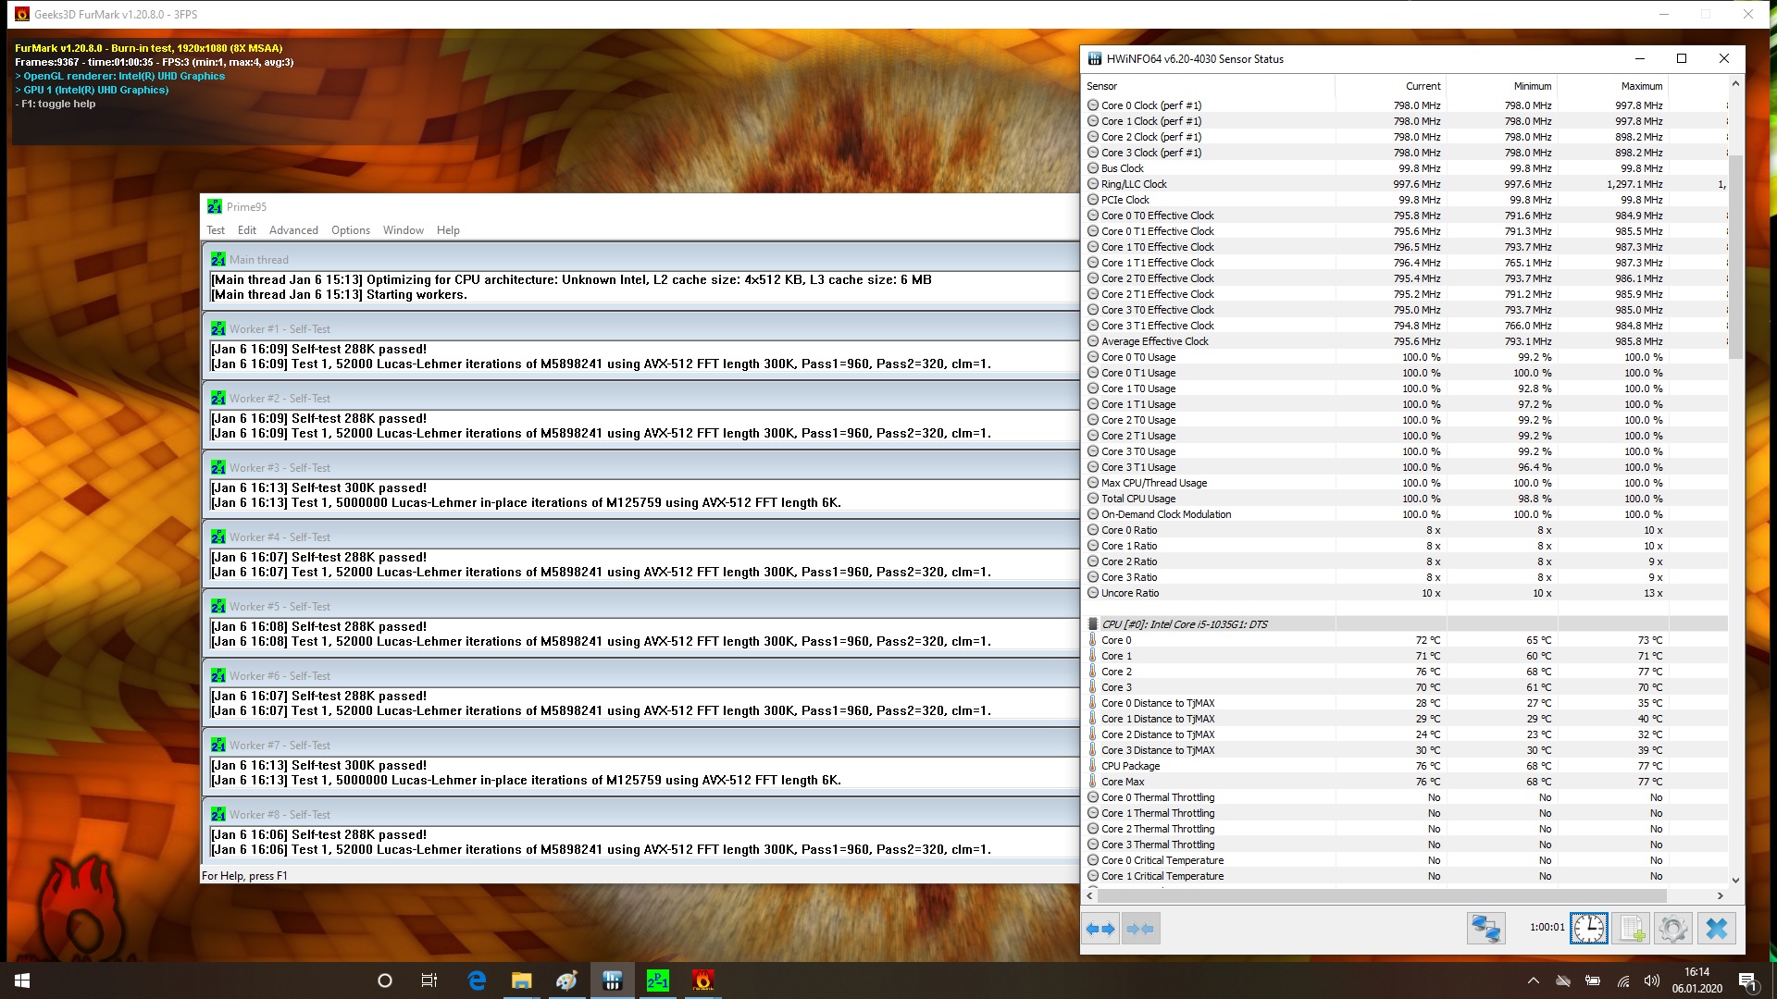Open the Options menu in Prime95
Image resolution: width=1777 pixels, height=999 pixels.
(x=351, y=230)
